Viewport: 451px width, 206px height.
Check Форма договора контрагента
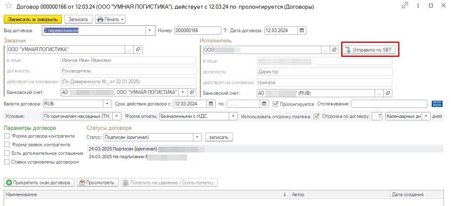click(7, 136)
